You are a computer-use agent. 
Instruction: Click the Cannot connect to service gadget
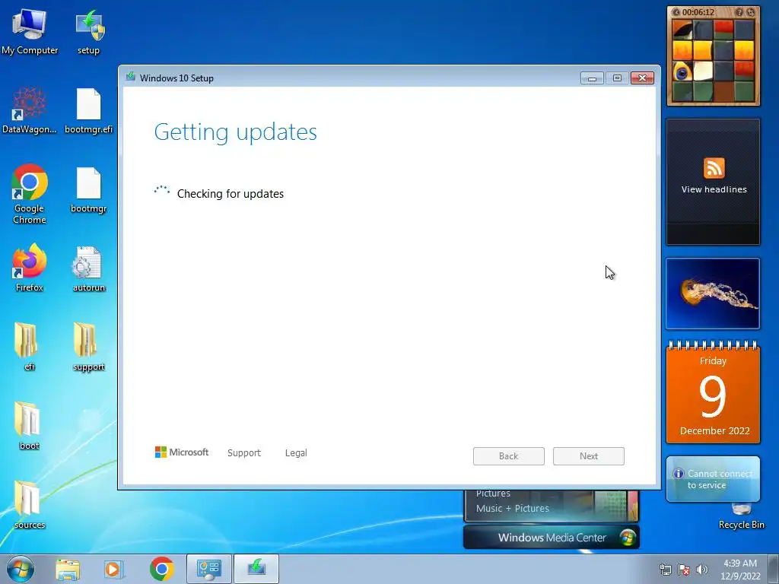click(713, 479)
